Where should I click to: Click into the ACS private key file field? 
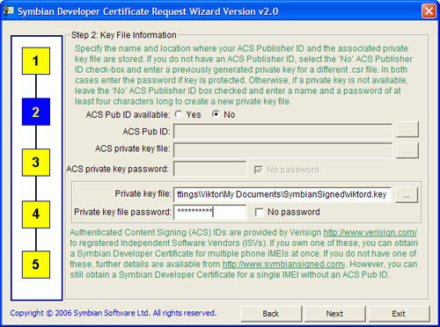pos(283,150)
